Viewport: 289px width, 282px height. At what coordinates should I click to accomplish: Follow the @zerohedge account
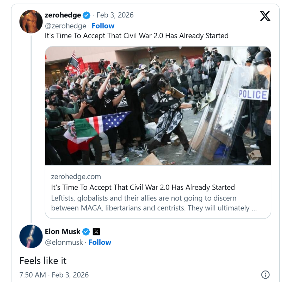point(103,26)
